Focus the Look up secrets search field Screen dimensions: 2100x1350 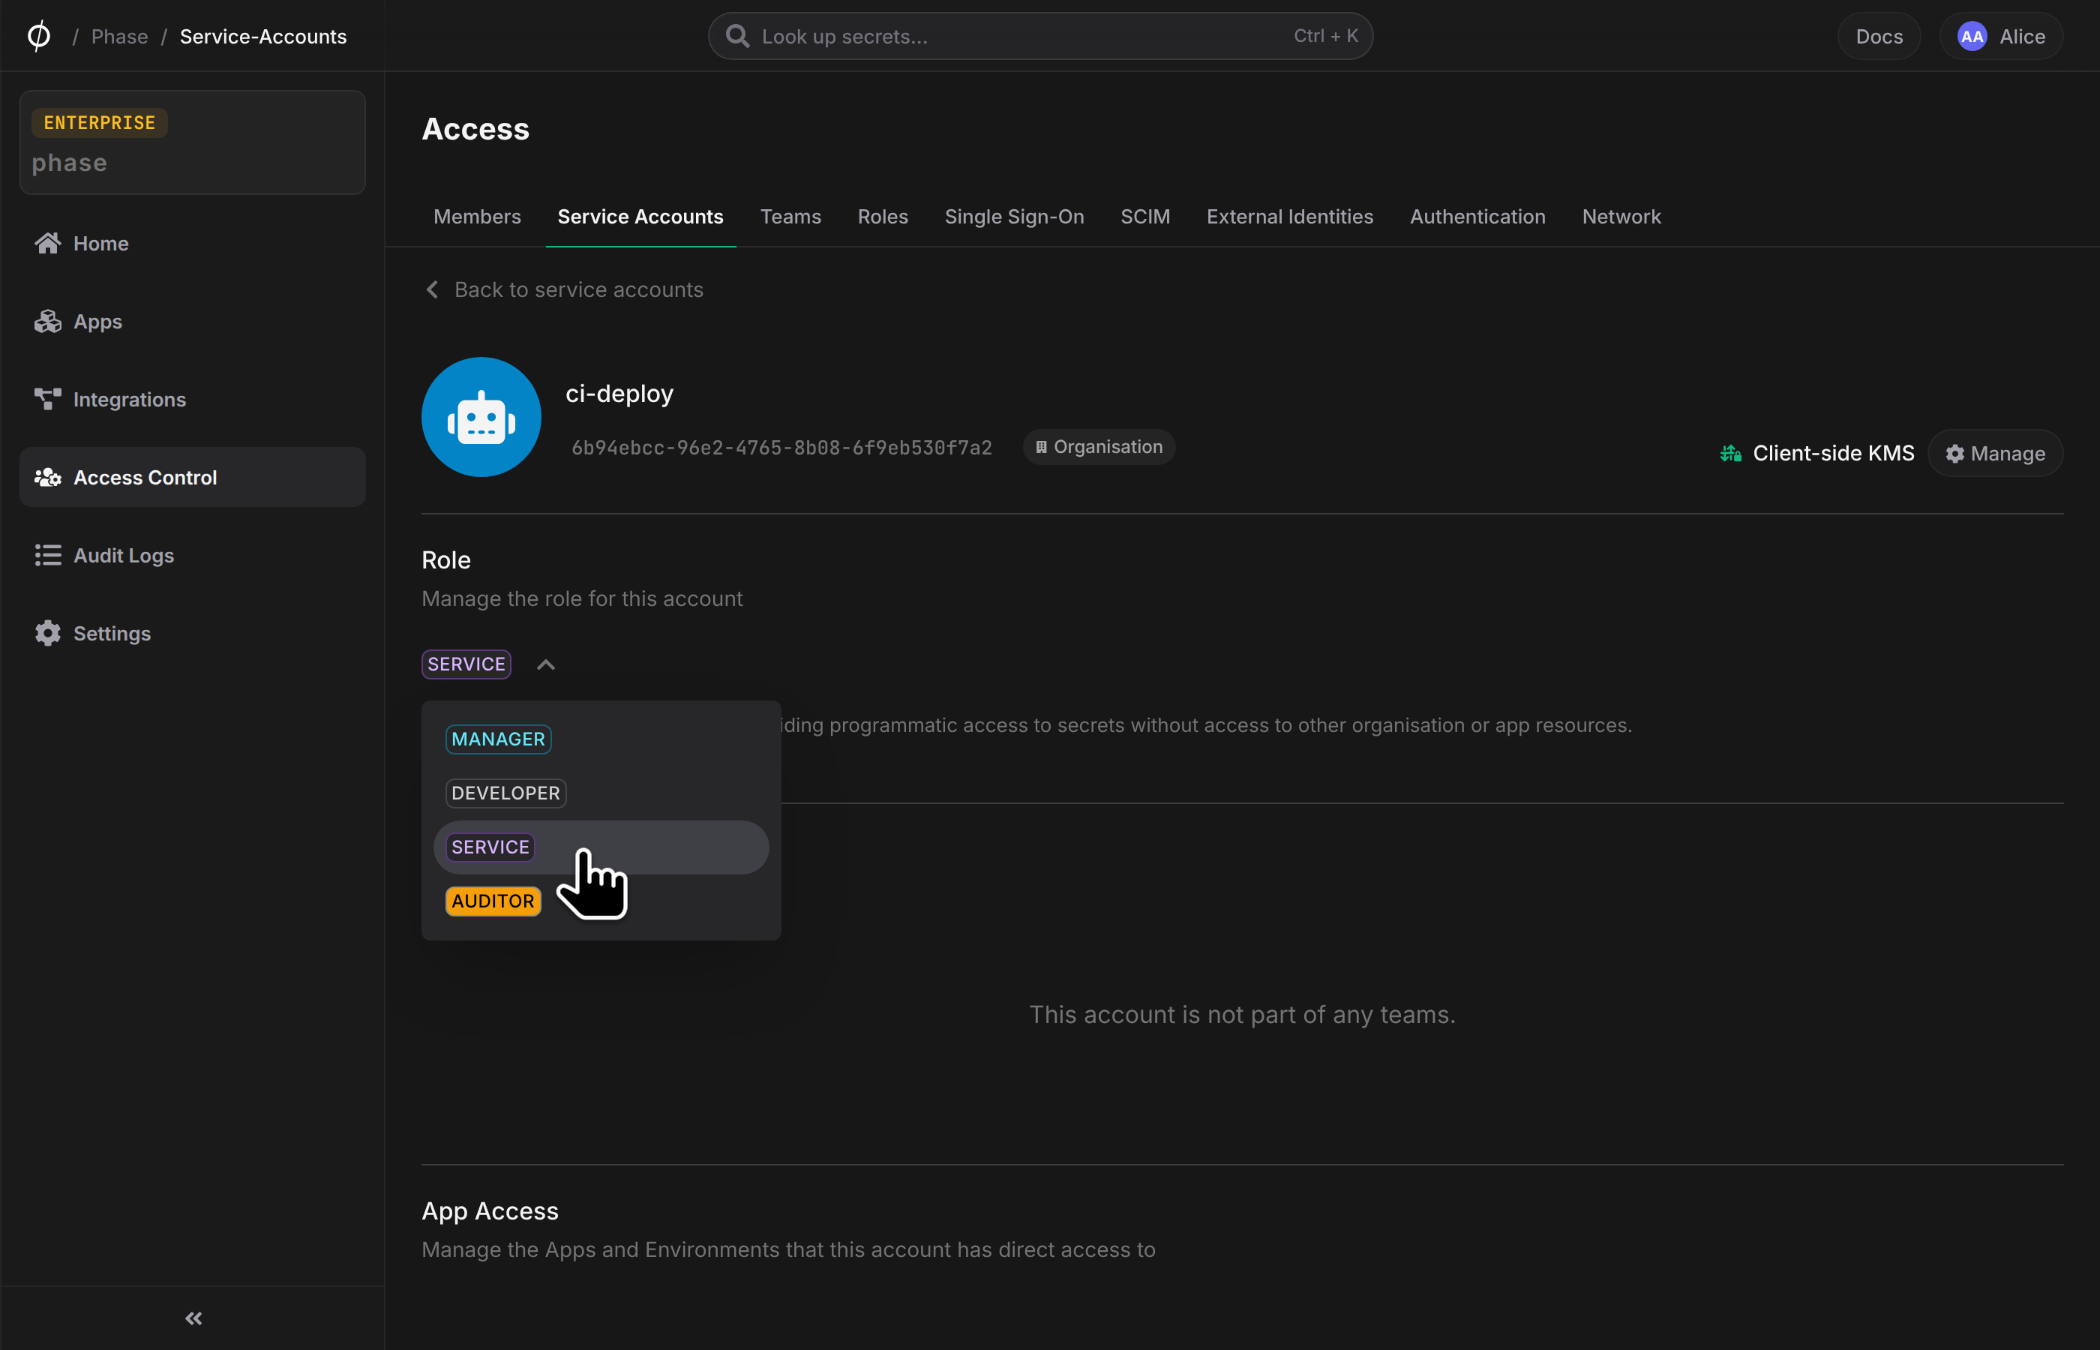(x=1040, y=36)
